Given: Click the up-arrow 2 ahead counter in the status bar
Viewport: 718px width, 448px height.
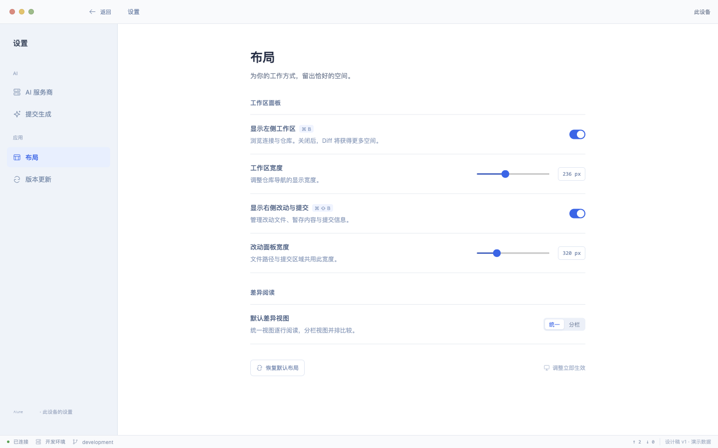Looking at the screenshot, I should point(637,442).
